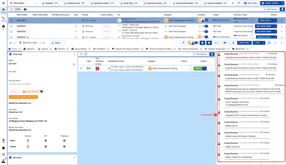Open the AI assistant in sidebar
This screenshot has width=286, height=165.
click(x=3, y=27)
